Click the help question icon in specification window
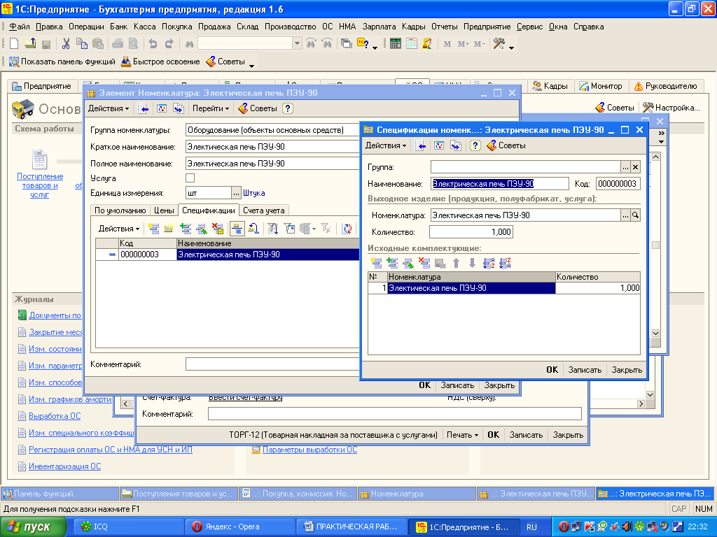717x537 pixels. [x=475, y=145]
